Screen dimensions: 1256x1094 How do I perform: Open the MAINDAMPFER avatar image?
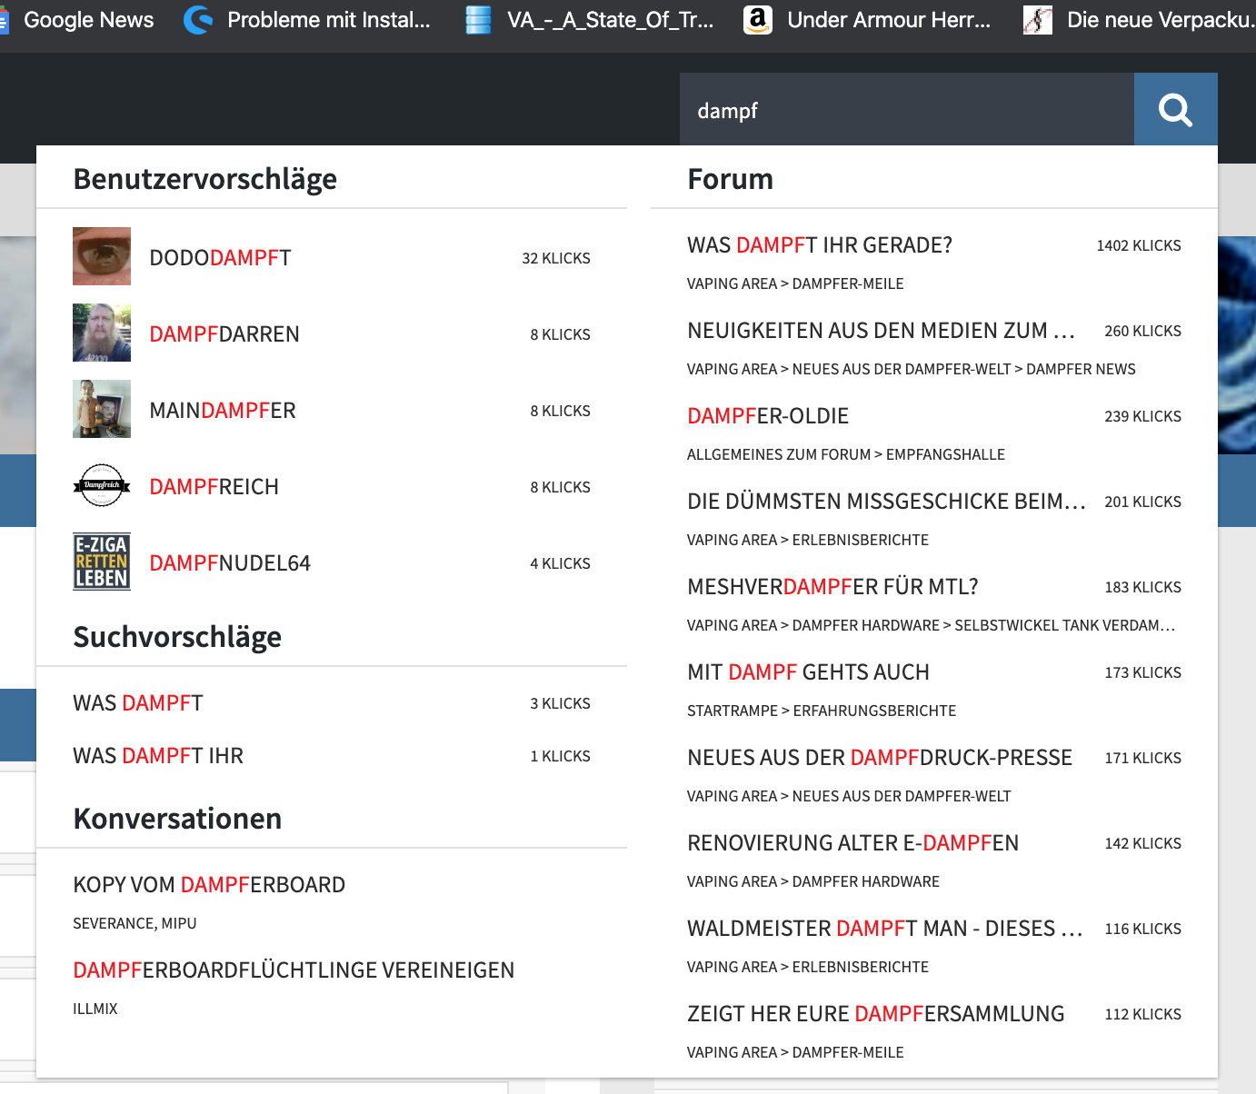click(102, 410)
